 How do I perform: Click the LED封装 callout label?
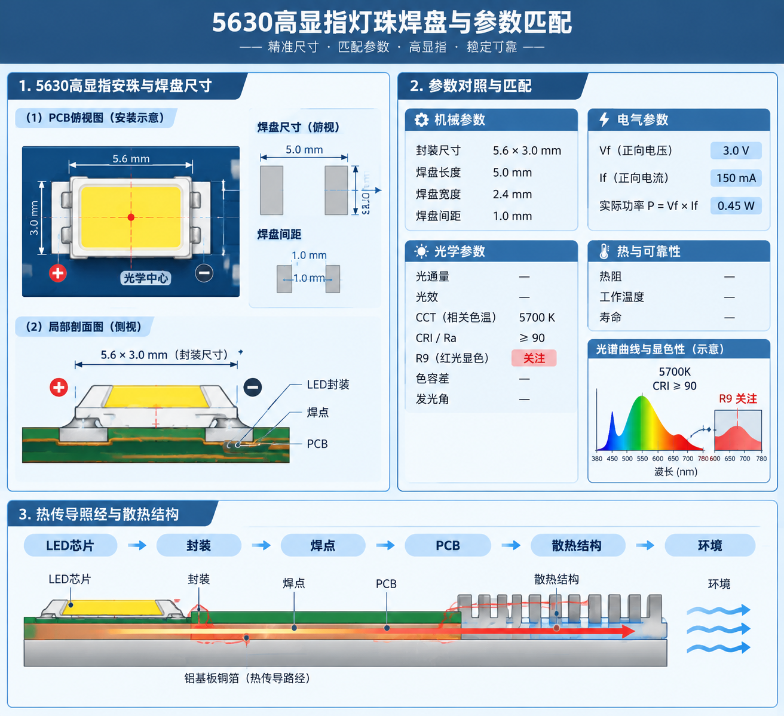pos(328,385)
